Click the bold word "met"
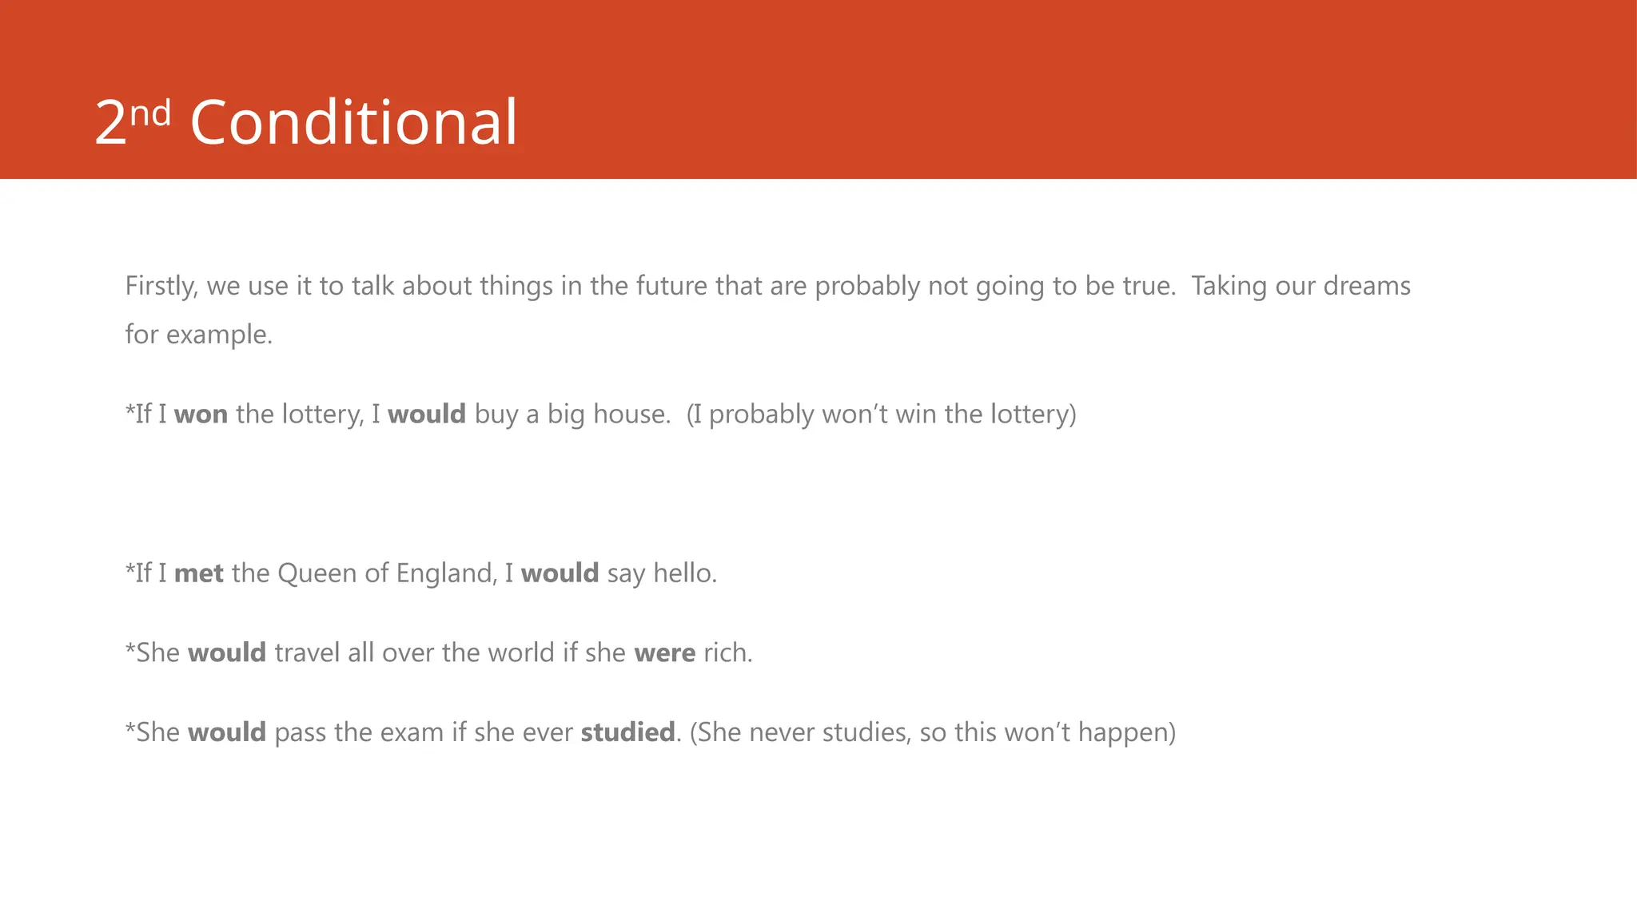This screenshot has height=920, width=1637. tap(198, 573)
